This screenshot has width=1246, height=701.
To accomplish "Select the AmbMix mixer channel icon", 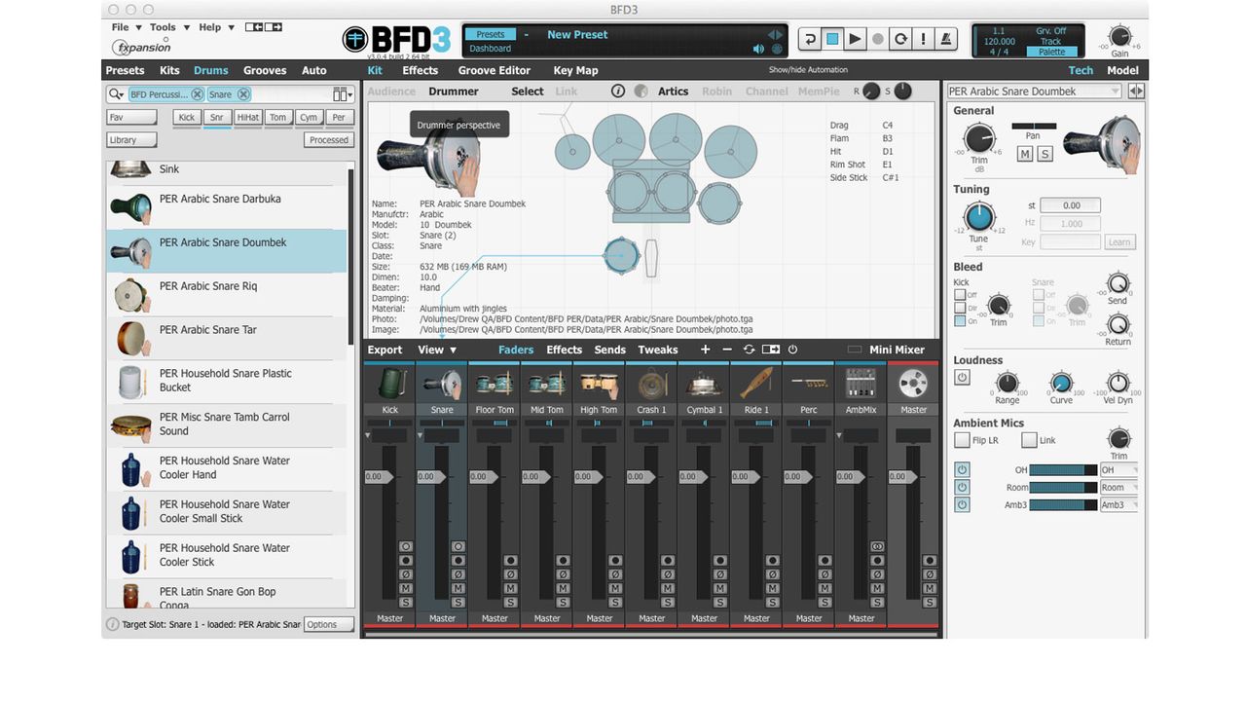I will coord(861,384).
